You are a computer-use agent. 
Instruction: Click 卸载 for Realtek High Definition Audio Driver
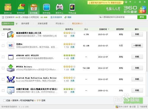[137, 79]
